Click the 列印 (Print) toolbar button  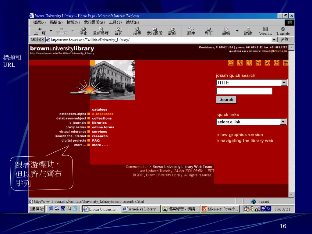click(x=208, y=31)
